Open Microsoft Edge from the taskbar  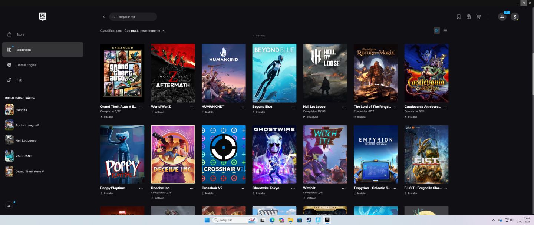272,220
